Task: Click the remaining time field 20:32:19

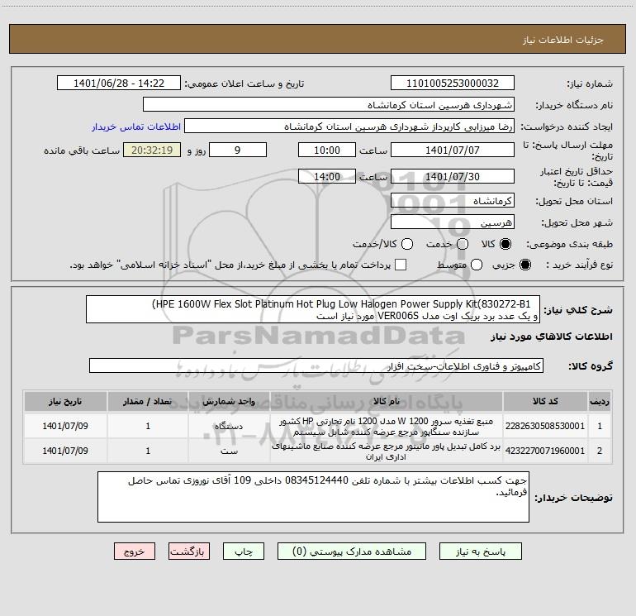Action: tap(152, 150)
